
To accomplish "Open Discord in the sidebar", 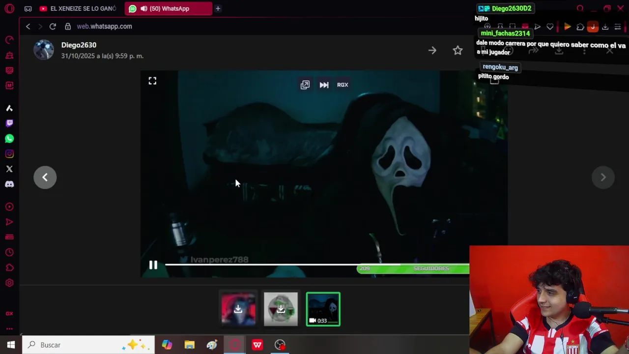I will click(9, 184).
